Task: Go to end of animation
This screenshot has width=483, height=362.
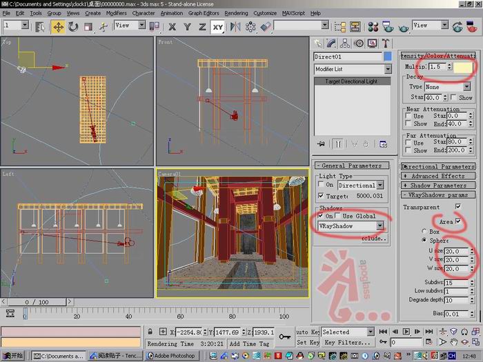Action: click(429, 332)
